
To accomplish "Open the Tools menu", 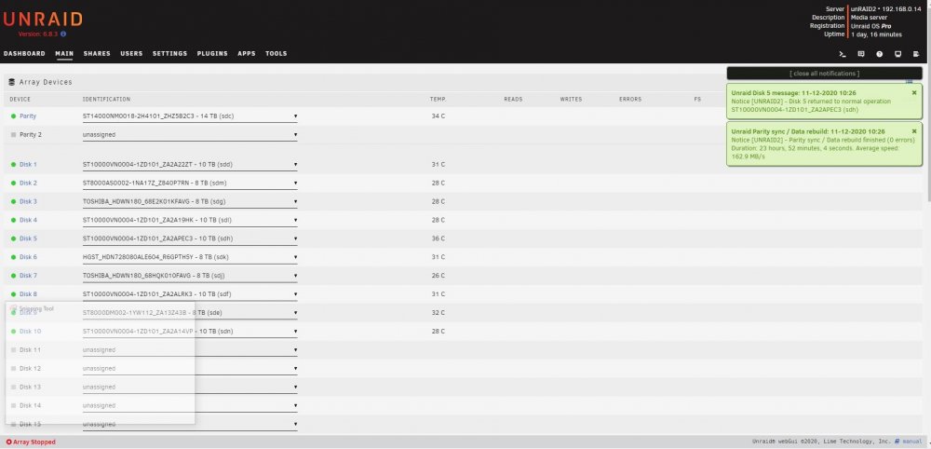I will pos(277,53).
